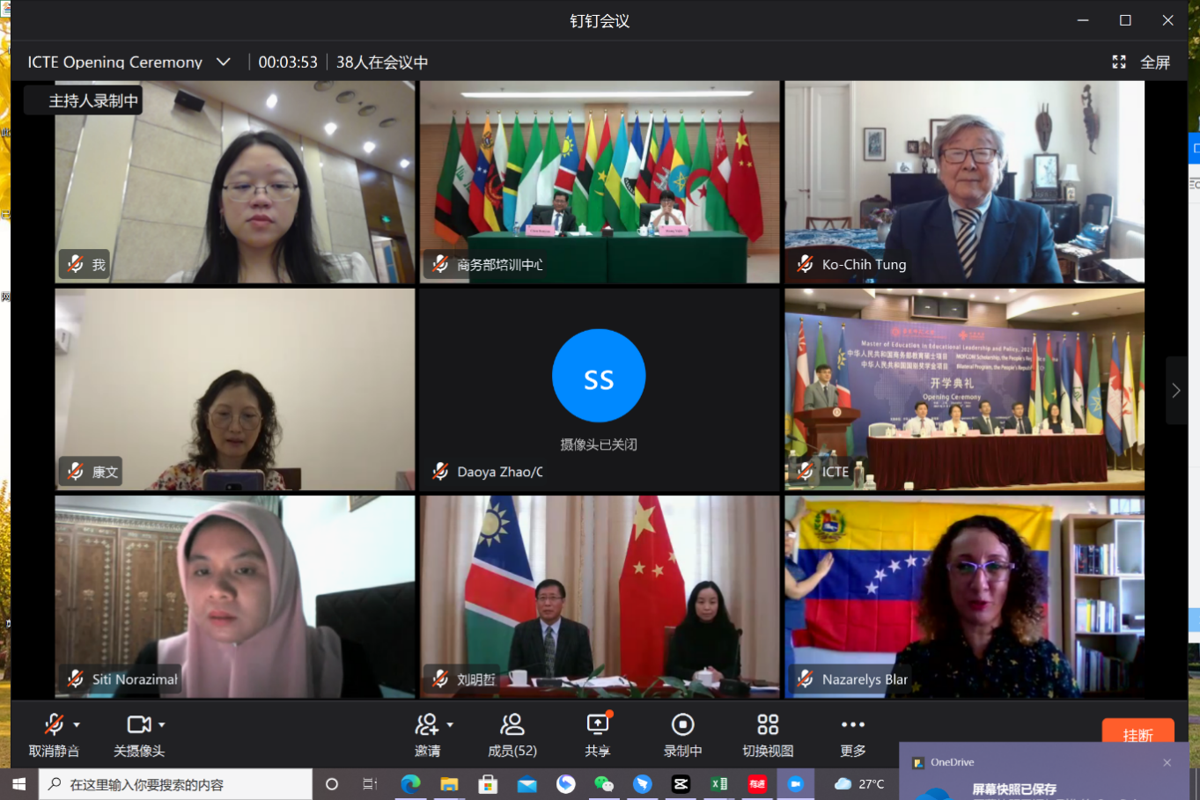The width and height of the screenshot is (1200, 800).
Task: Enter fullscreen with 全屏 button
Action: tap(1142, 62)
